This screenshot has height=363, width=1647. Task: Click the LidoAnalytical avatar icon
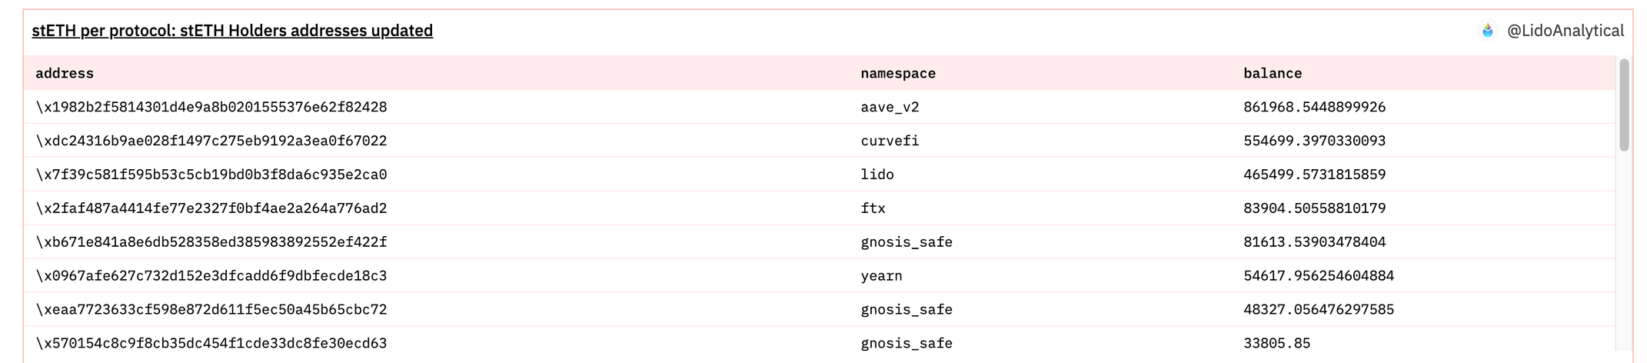(1487, 31)
